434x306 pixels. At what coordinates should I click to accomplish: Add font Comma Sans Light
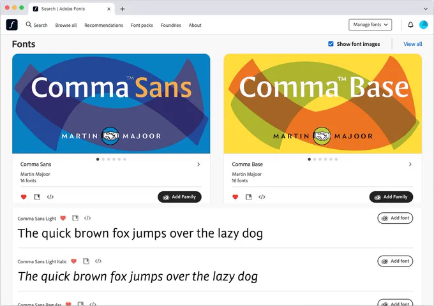point(395,218)
